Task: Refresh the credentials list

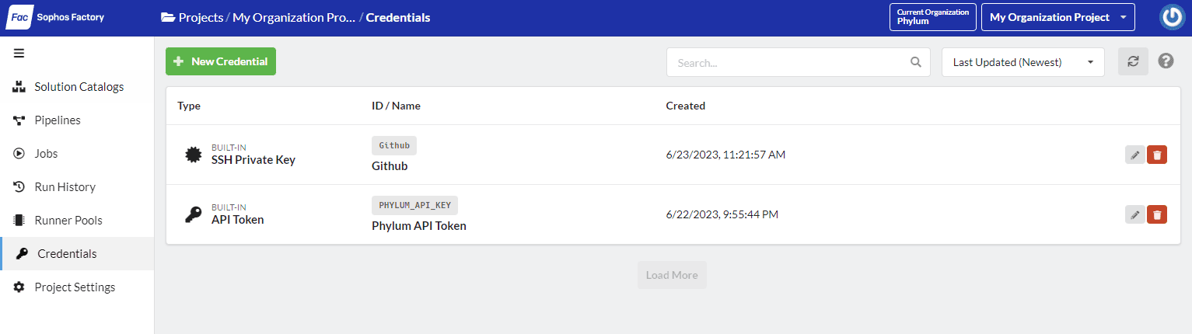Action: 1133,61
